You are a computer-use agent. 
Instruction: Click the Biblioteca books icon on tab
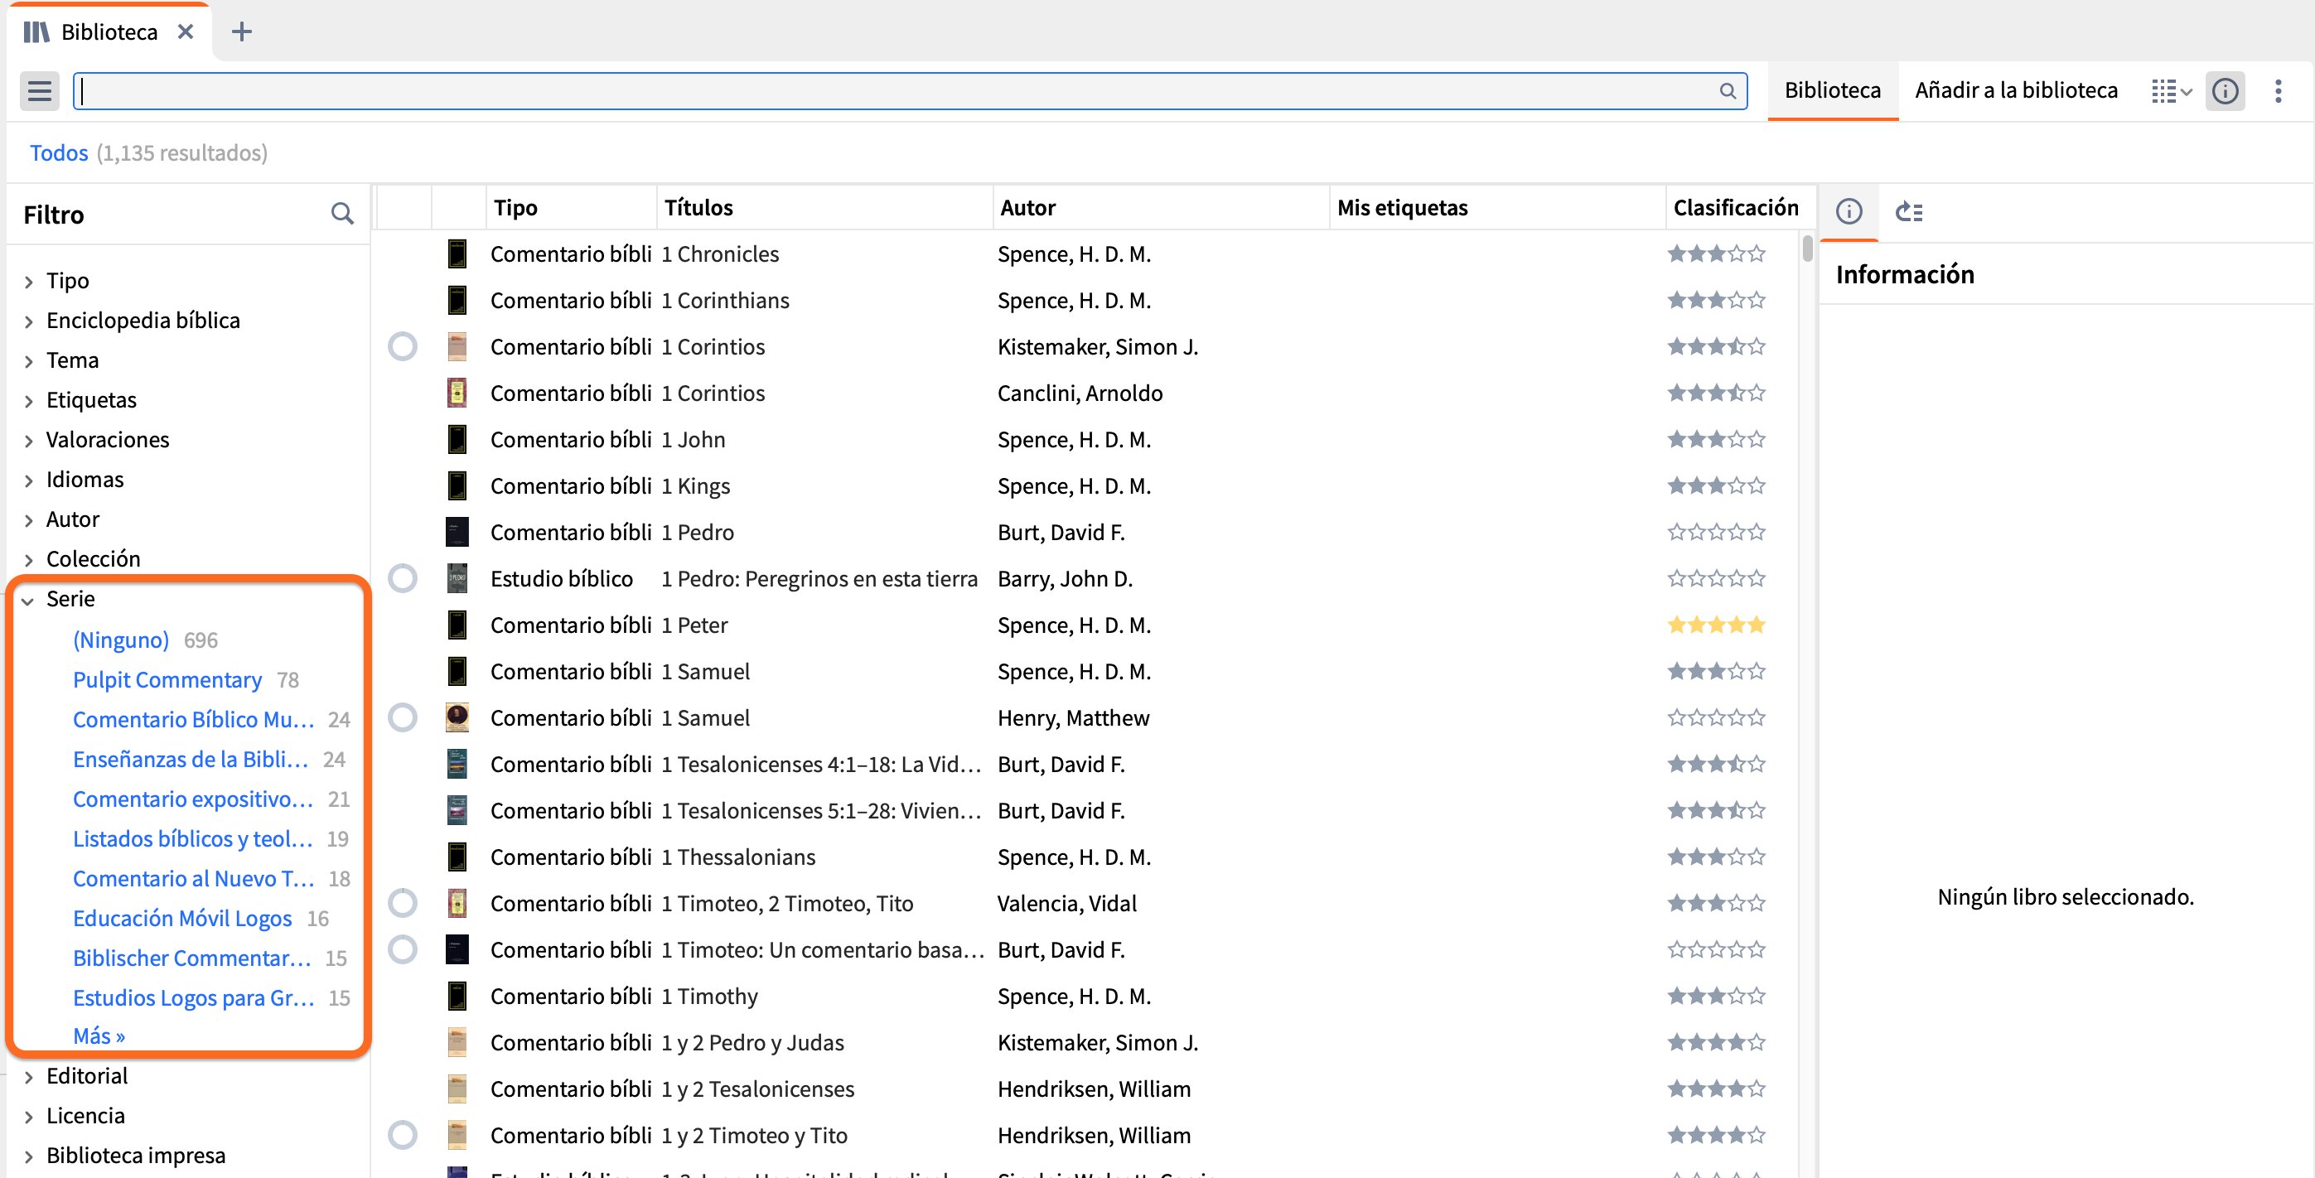tap(36, 32)
